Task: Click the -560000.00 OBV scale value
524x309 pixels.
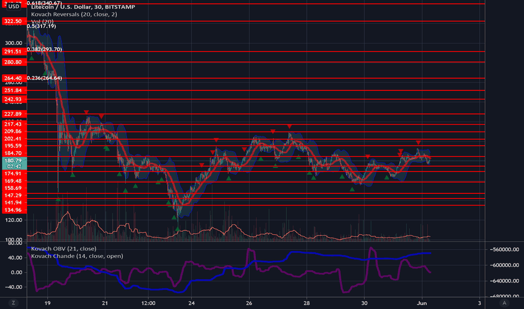Action: (x=504, y=249)
